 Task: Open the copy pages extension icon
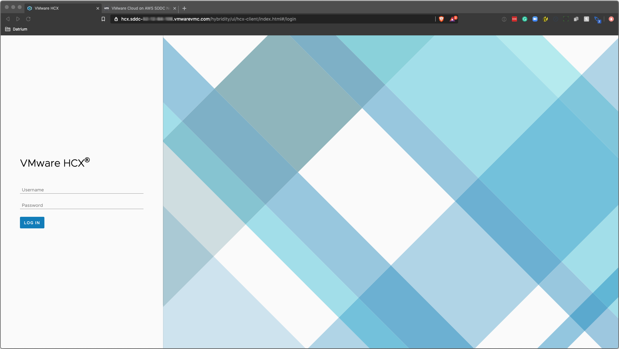point(576,19)
